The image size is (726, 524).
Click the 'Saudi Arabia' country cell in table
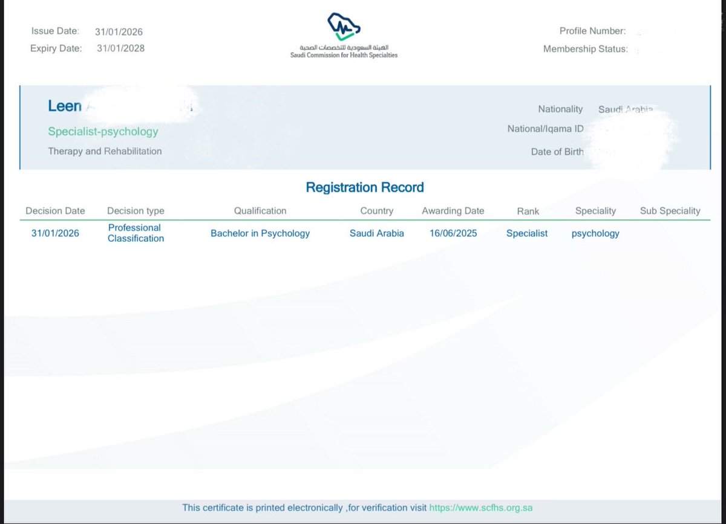(377, 233)
